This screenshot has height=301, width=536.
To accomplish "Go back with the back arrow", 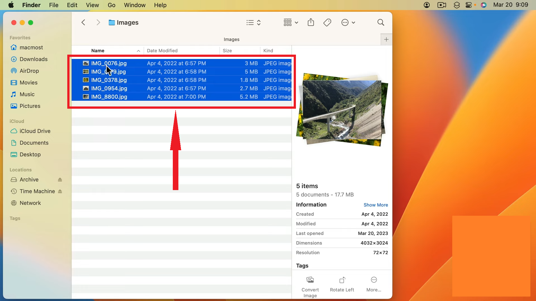I will [83, 22].
